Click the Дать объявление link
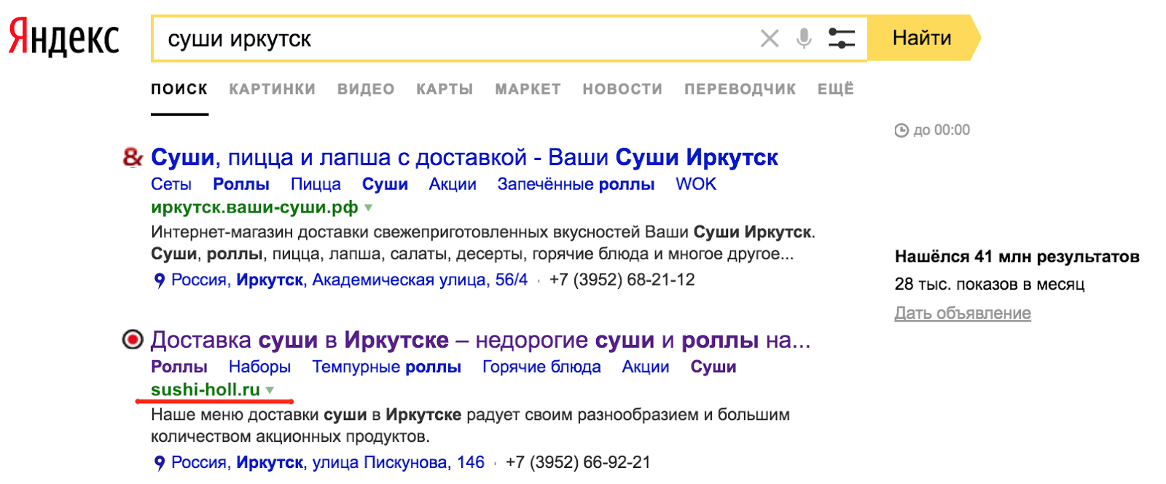The image size is (1166, 484). coord(963,313)
